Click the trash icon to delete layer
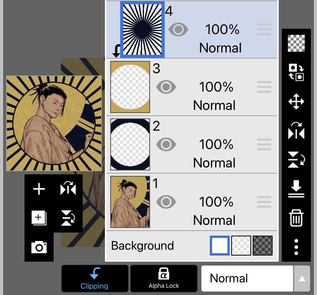Image resolution: width=317 pixels, height=295 pixels. tap(296, 218)
